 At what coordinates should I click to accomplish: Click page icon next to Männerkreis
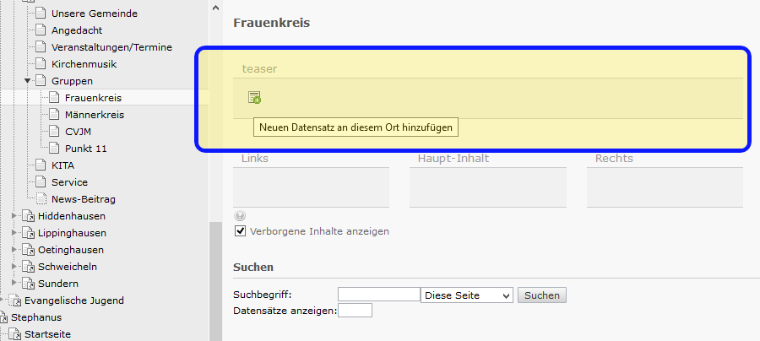(x=54, y=115)
